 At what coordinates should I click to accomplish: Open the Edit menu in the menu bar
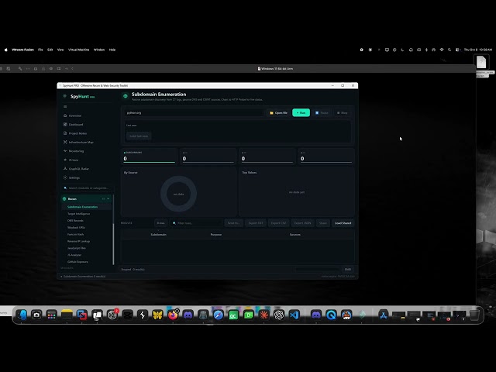(50, 50)
